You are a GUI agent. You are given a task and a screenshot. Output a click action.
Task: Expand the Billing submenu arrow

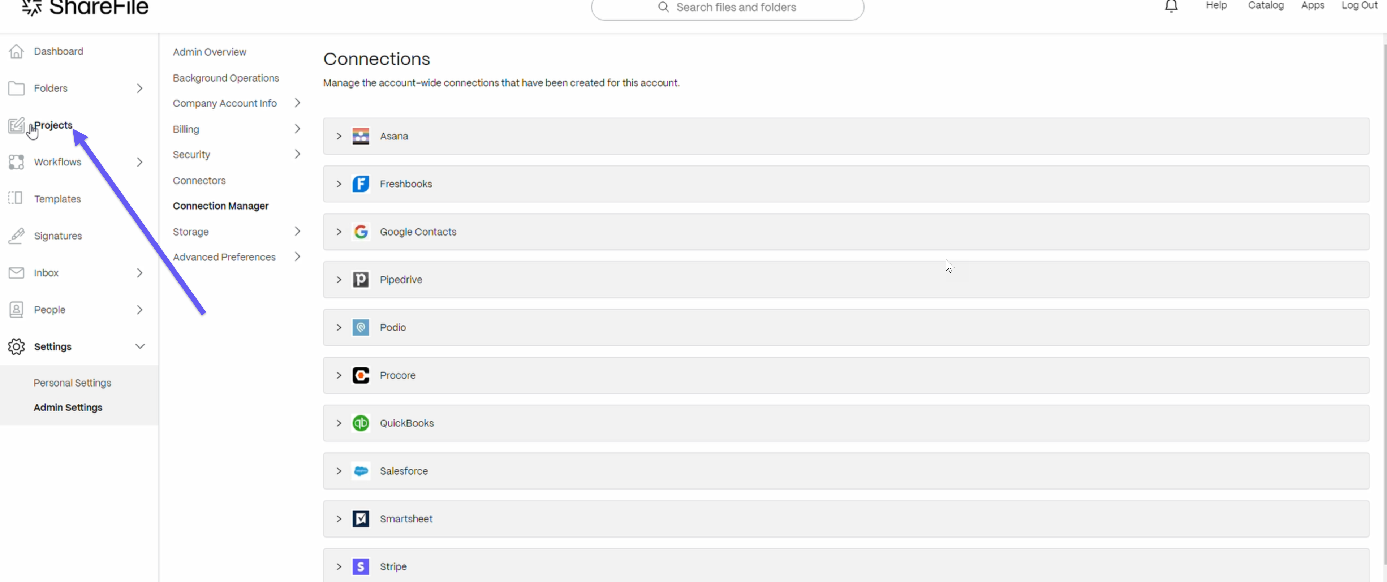pos(297,129)
